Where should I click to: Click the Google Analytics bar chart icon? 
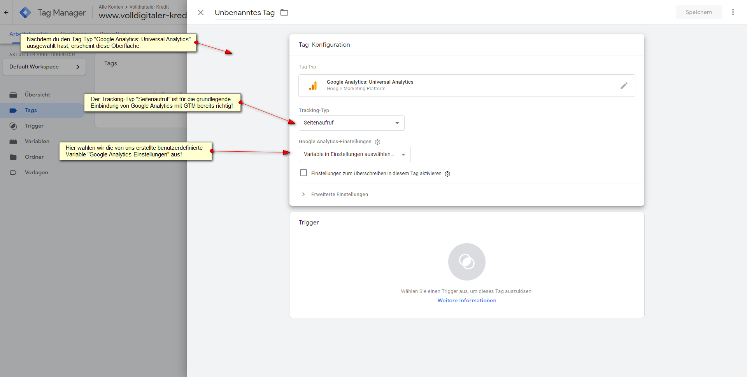[x=313, y=86]
